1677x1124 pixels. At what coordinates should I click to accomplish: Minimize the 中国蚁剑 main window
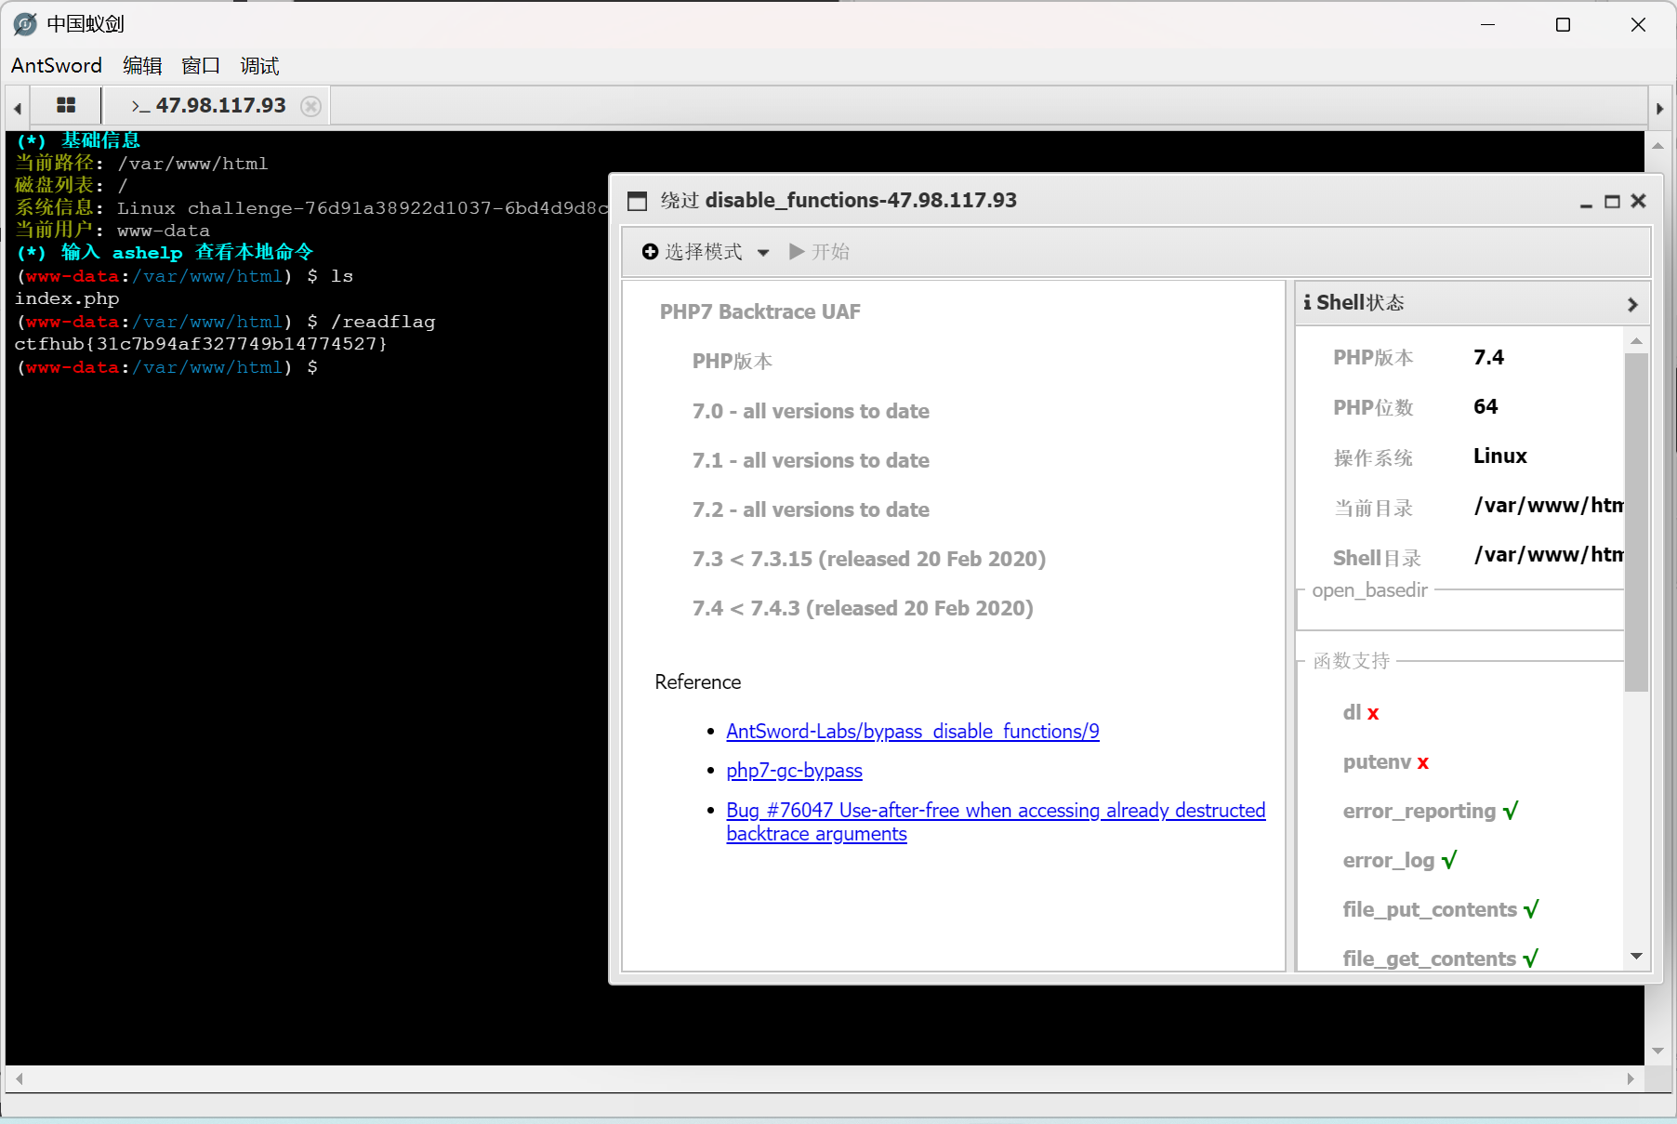[x=1487, y=24]
